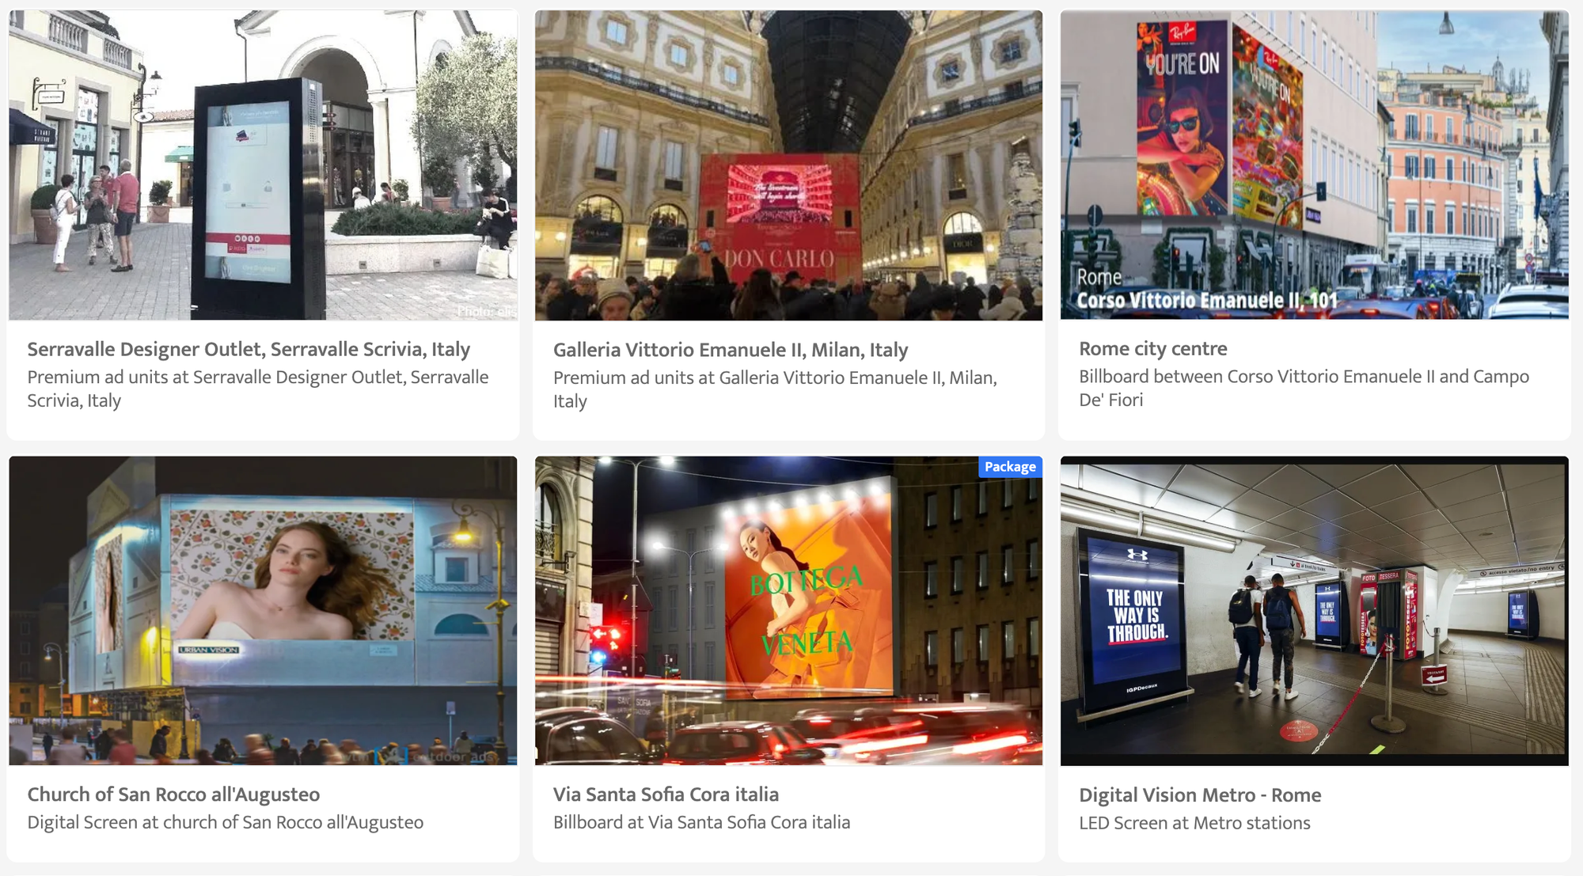Open the Serravalle Designer Outlet kiosk photo
This screenshot has height=876, width=1583.
point(263,165)
